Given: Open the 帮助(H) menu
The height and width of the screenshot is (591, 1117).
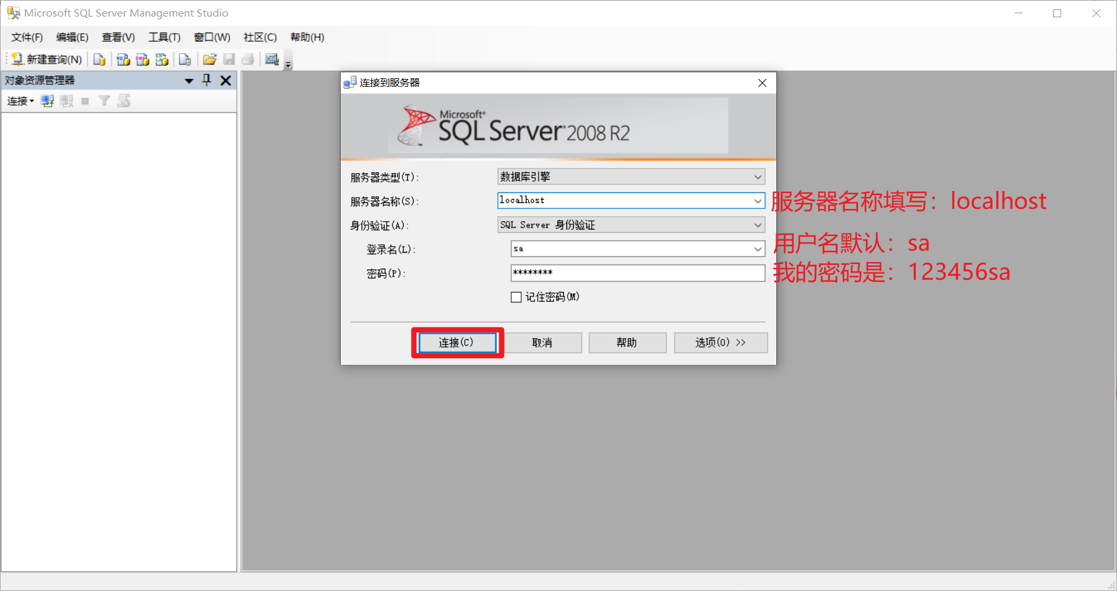Looking at the screenshot, I should point(307,37).
